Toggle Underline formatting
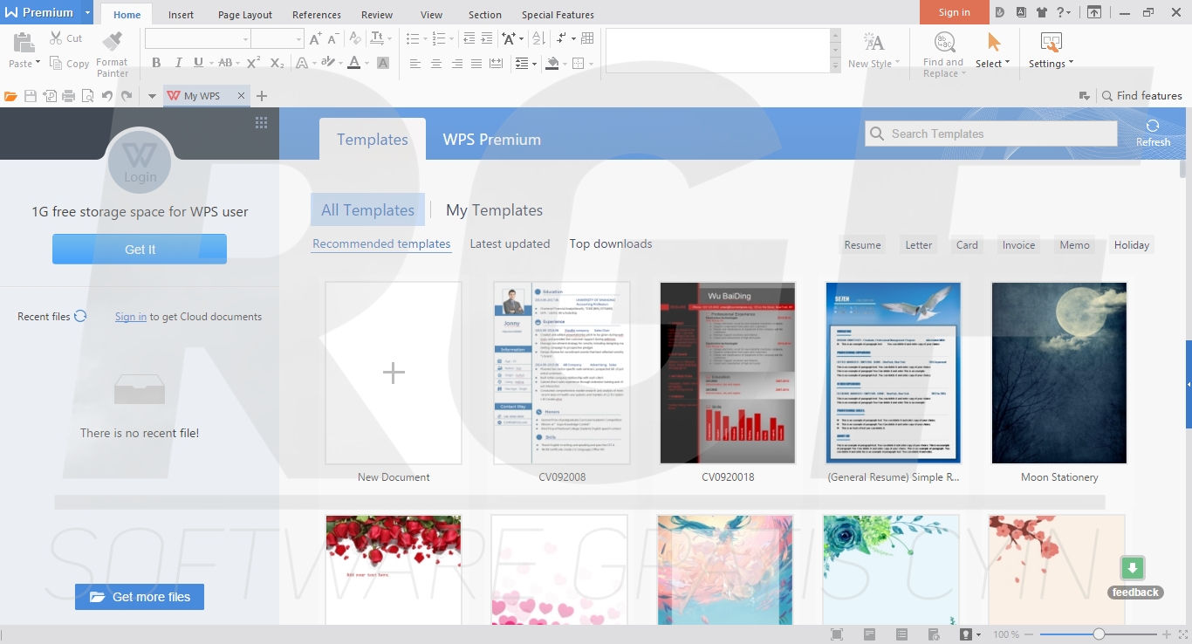This screenshot has height=644, width=1192. tap(198, 63)
